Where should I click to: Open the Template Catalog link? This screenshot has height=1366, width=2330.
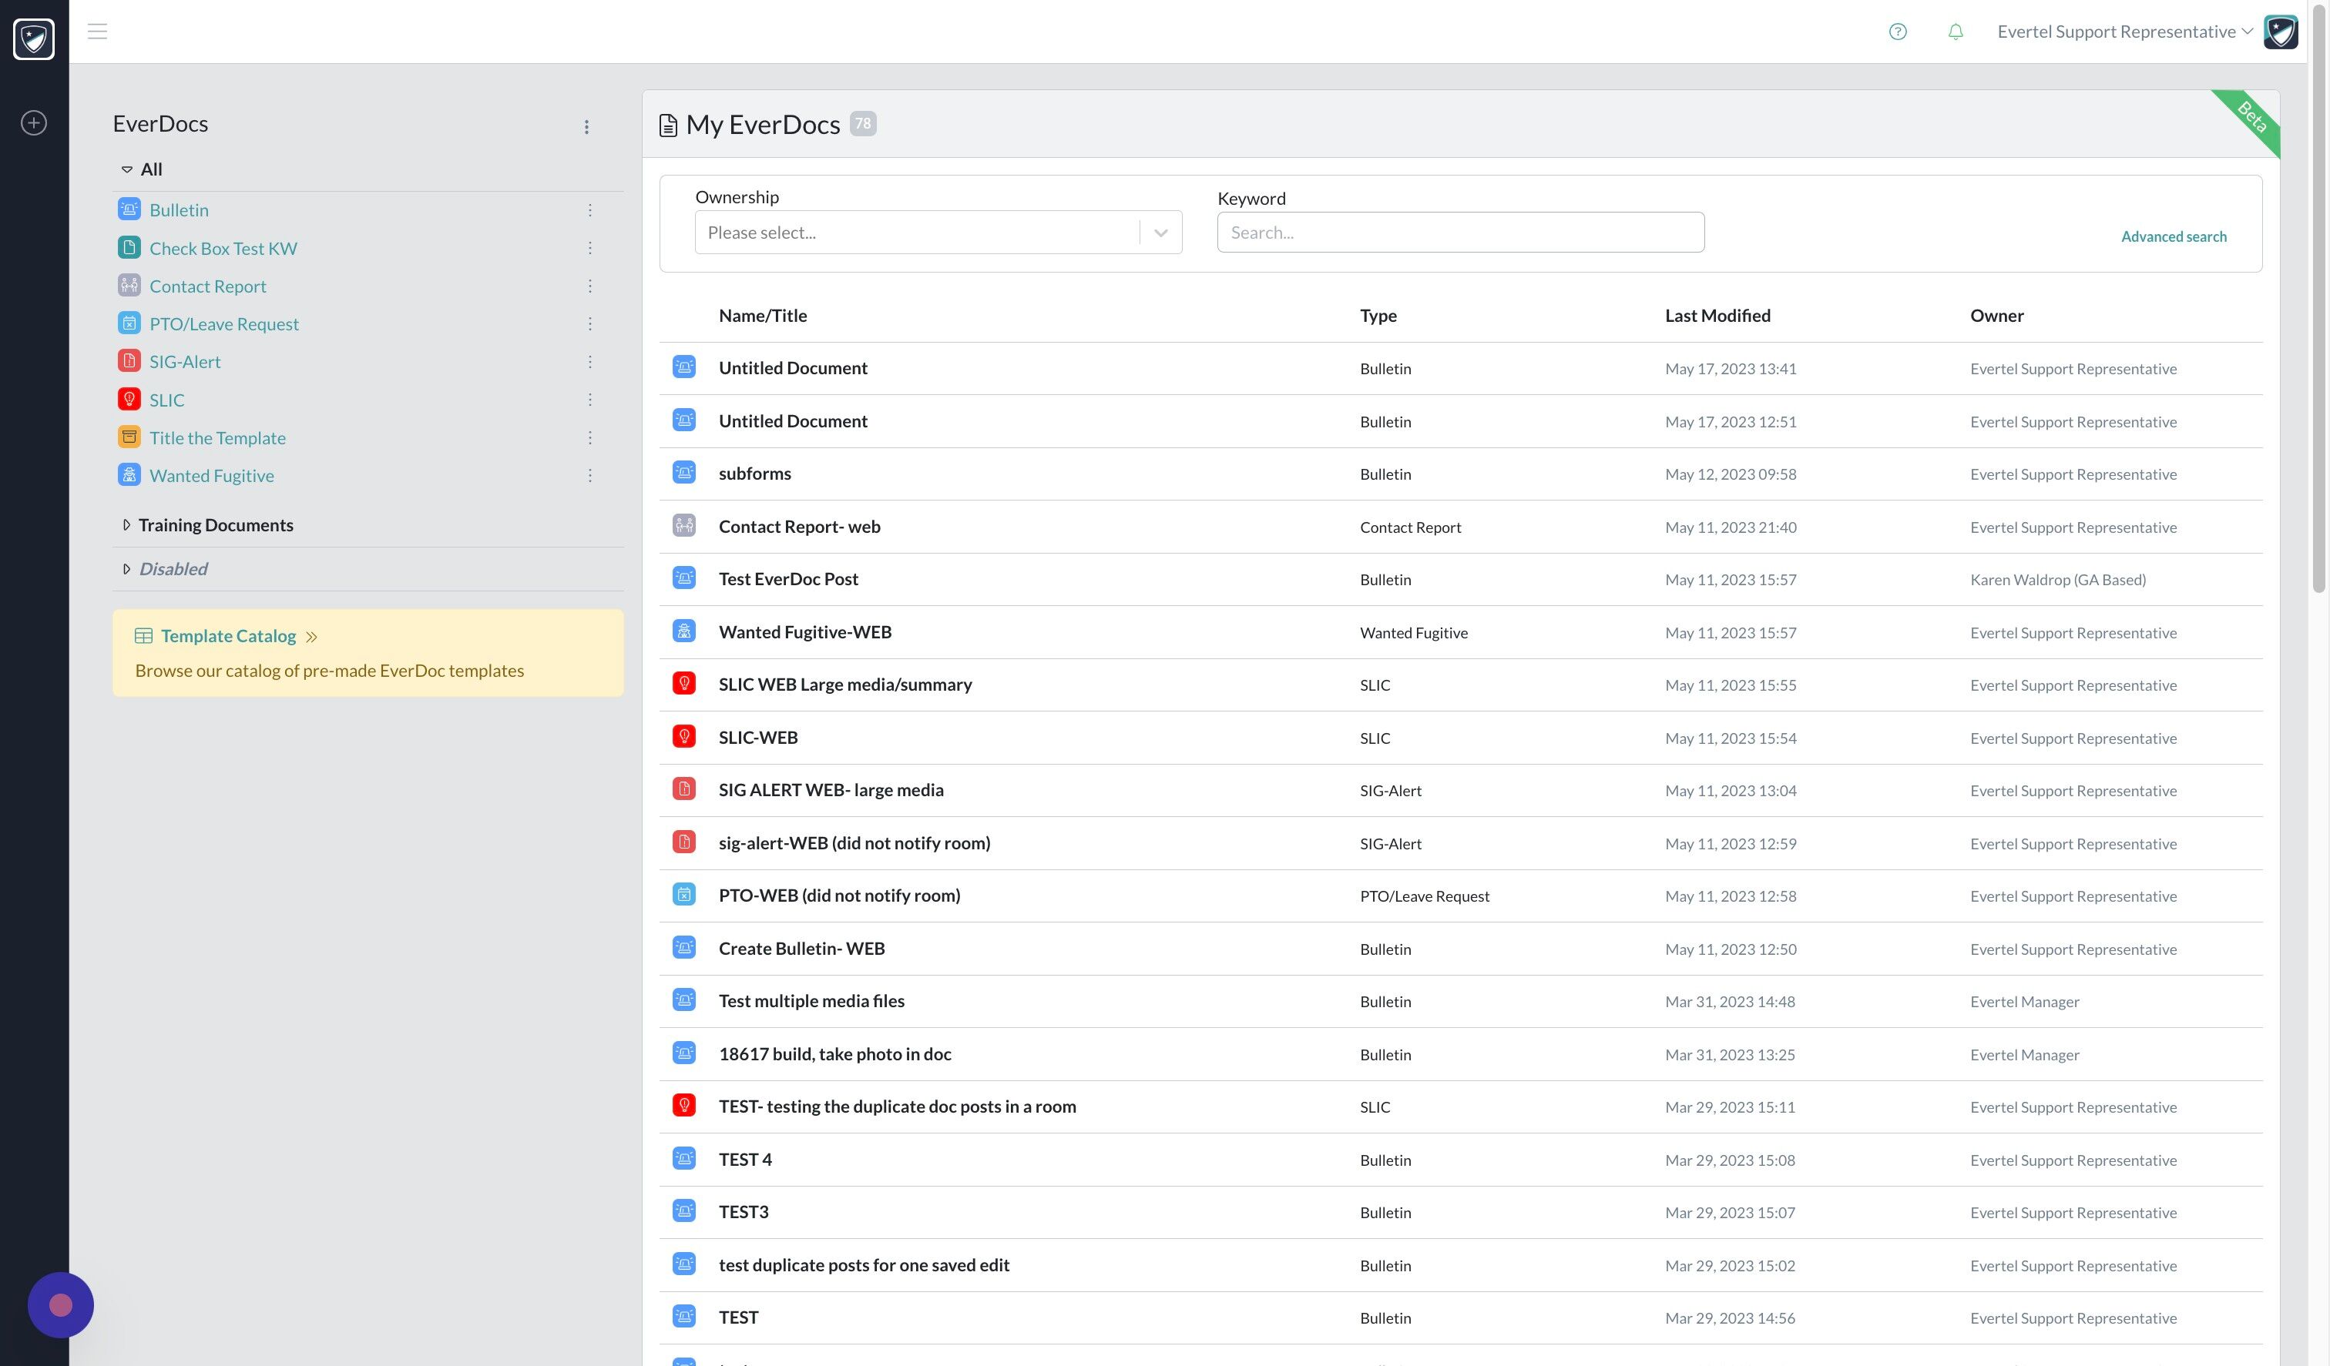(x=228, y=636)
